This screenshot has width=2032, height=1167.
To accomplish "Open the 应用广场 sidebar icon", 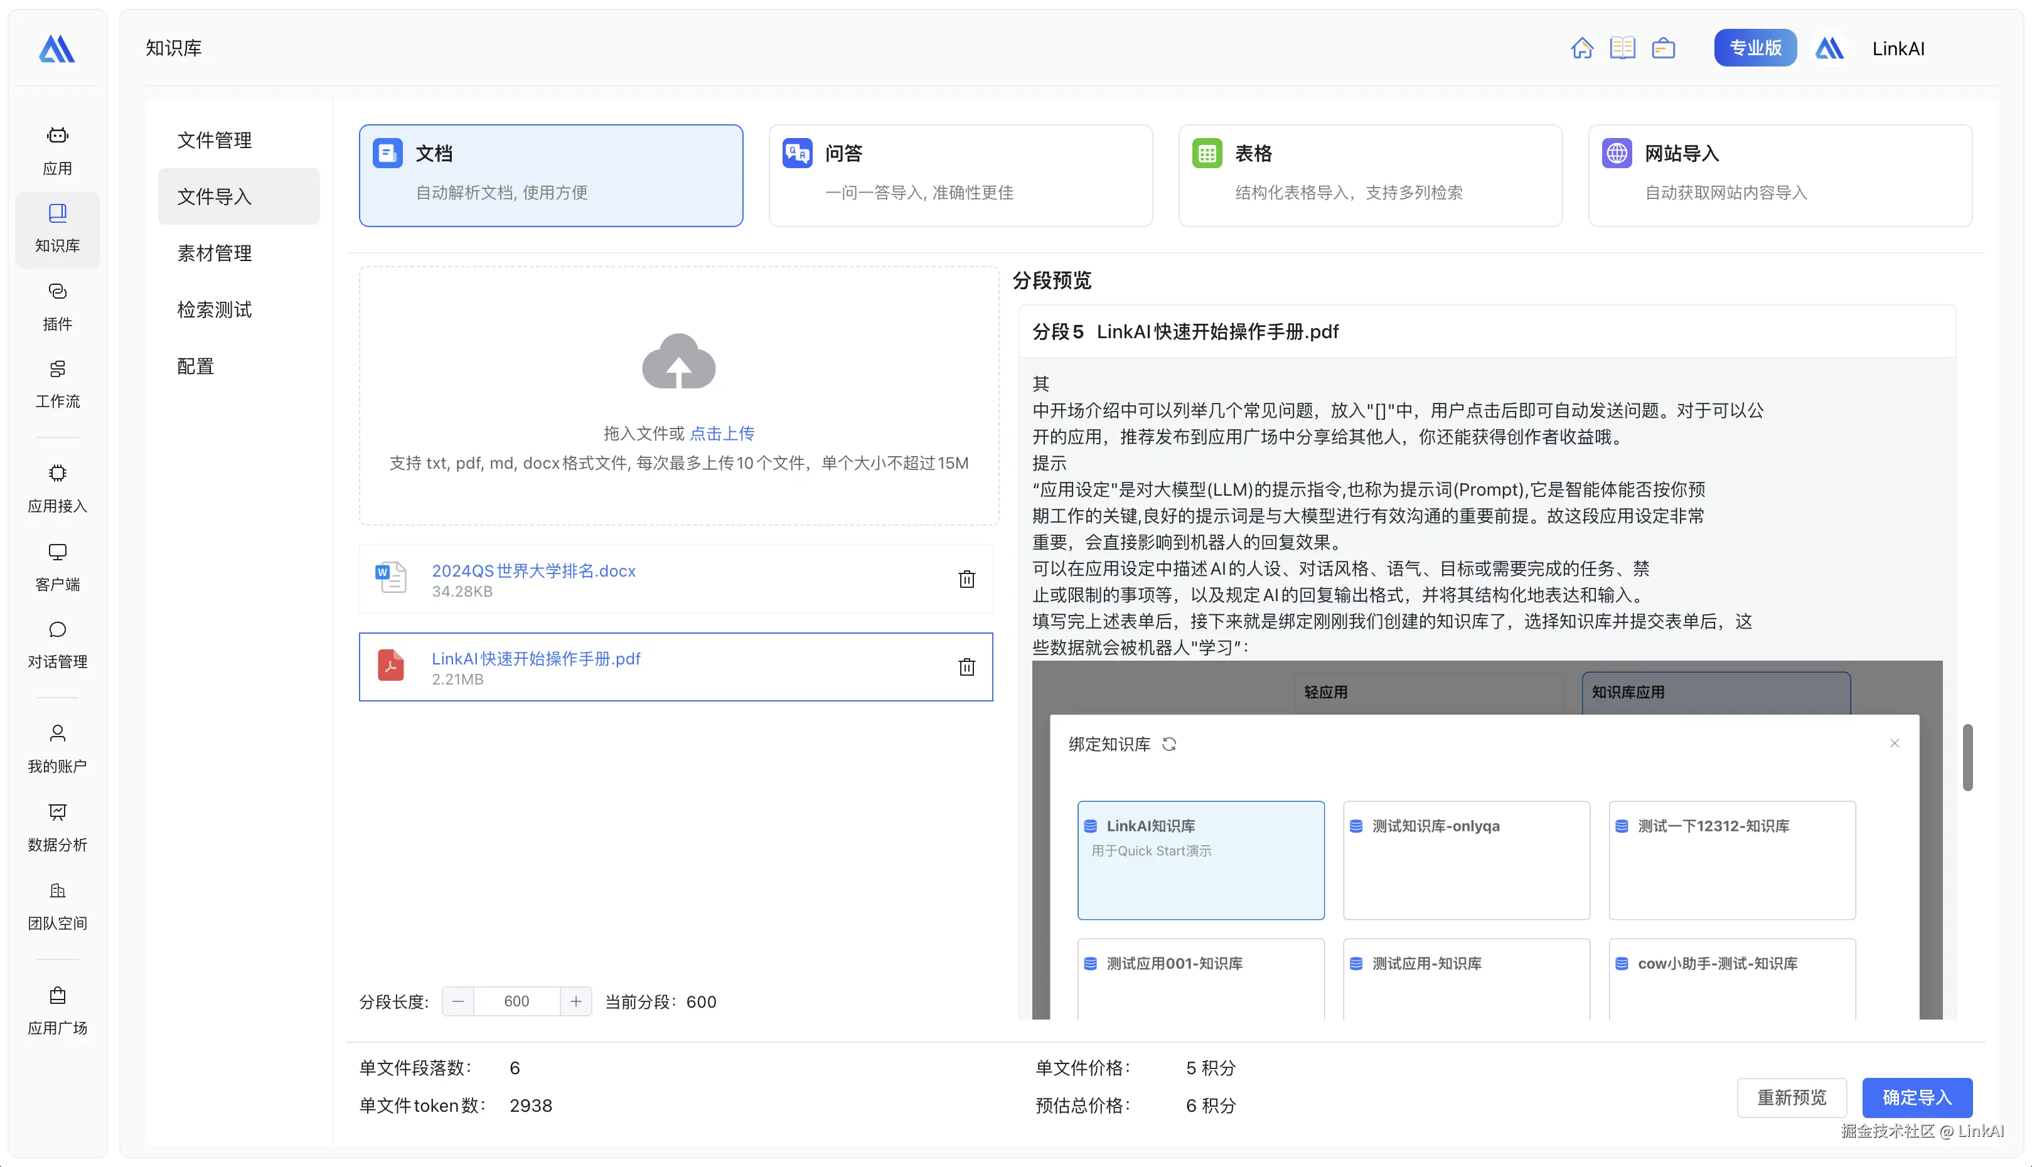I will click(x=57, y=1010).
